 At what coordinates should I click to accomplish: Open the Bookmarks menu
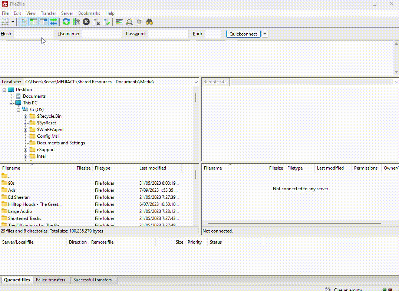coord(89,13)
